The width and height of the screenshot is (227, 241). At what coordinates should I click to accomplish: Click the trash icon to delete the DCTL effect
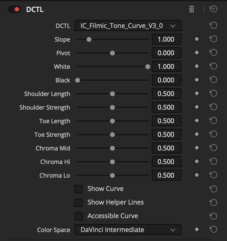[x=192, y=9]
